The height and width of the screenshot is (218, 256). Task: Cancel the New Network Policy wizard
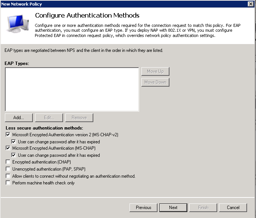[x=233, y=208]
